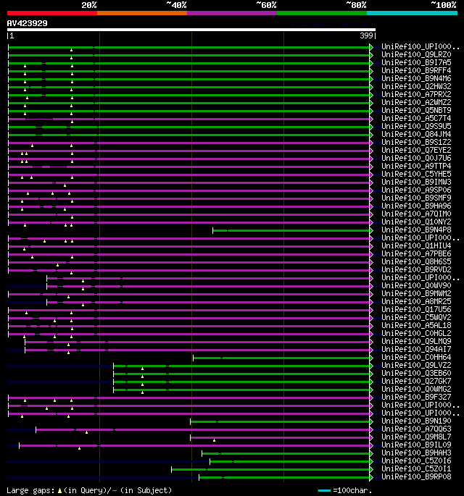Select the UniRef100_B9IL09 label
The image size is (464, 496).
(x=416, y=445)
